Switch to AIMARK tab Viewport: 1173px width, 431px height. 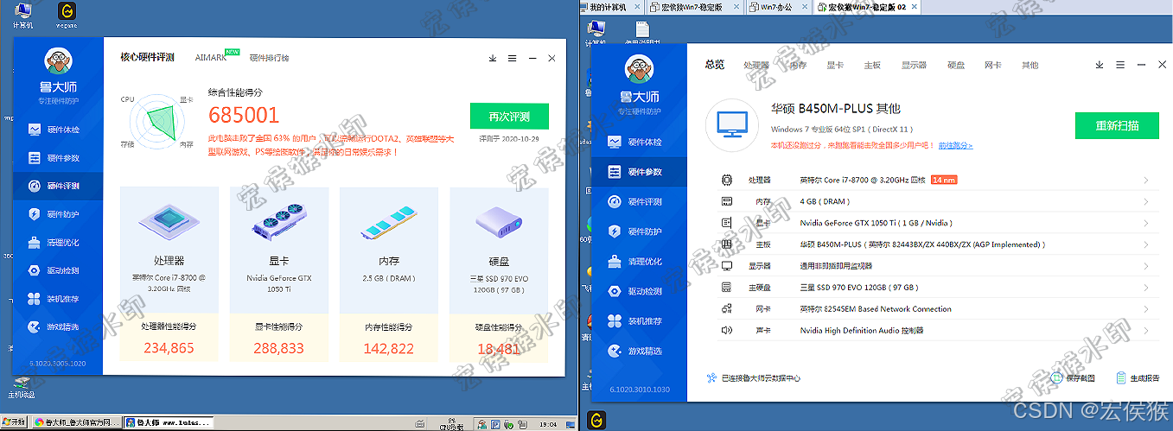coord(210,58)
